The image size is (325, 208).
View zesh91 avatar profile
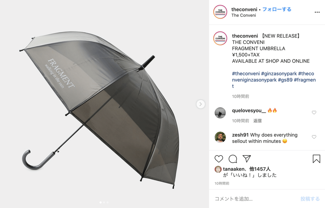[x=220, y=137]
